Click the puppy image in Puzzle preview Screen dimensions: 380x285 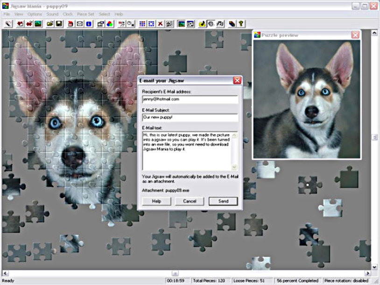[x=307, y=99]
